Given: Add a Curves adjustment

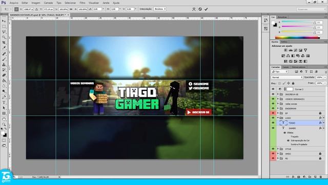Looking at the screenshot, I should click(x=295, y=50).
